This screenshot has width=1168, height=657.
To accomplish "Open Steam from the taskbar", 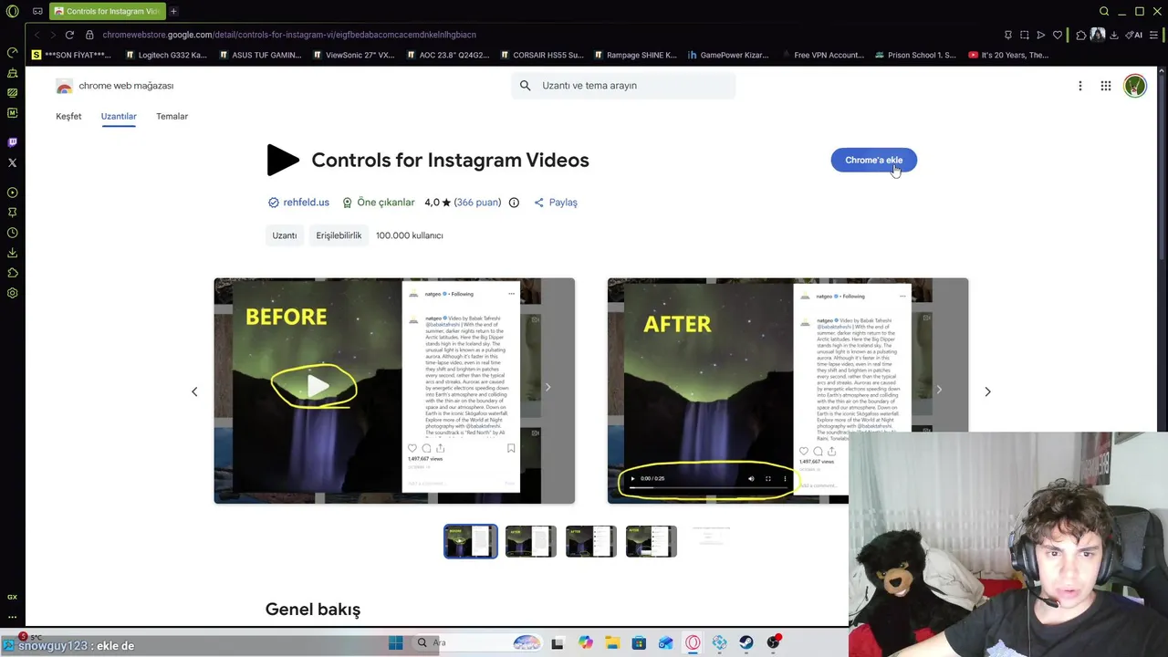I will 746,642.
